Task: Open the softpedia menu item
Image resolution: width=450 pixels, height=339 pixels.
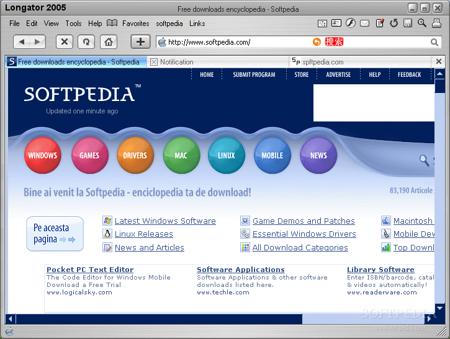Action: click(169, 24)
